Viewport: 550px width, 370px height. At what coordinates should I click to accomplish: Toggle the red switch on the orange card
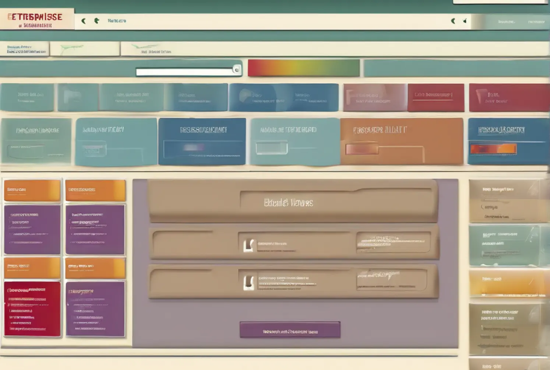pos(362,149)
